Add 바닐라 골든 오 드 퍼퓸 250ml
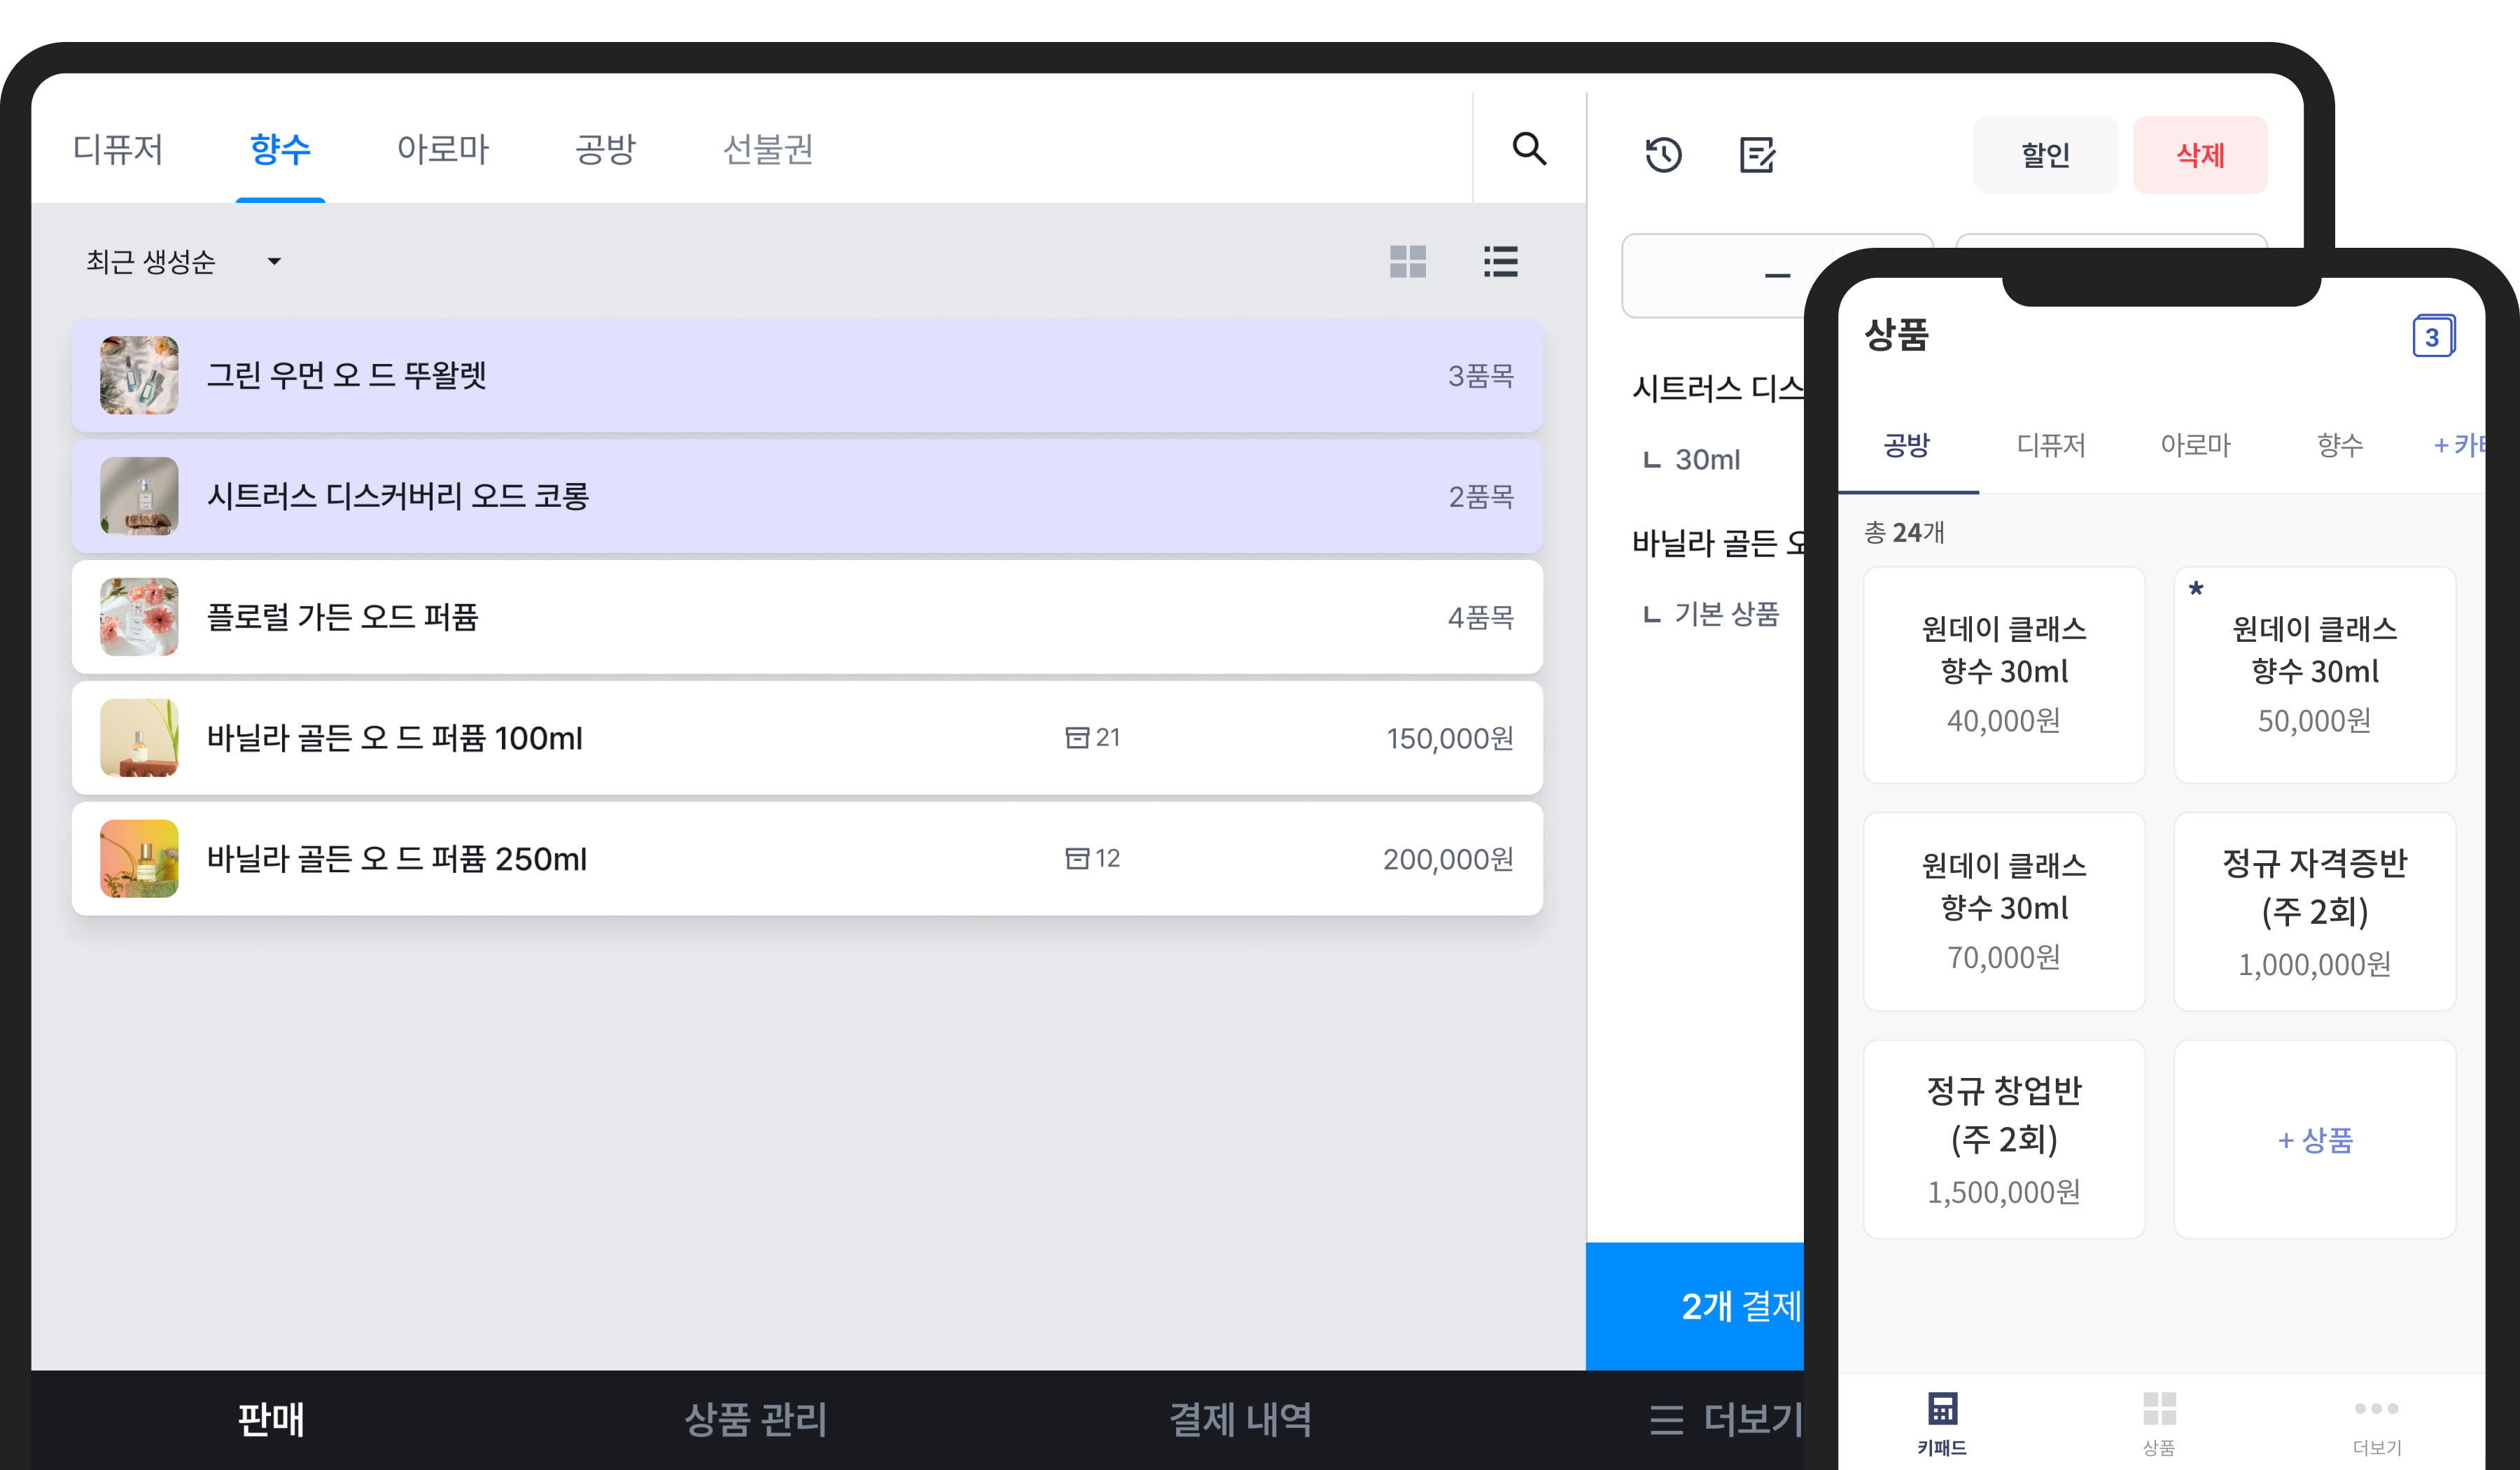 807,859
